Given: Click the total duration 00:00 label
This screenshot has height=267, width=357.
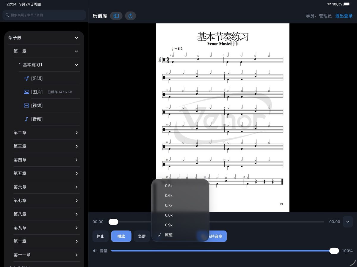Looking at the screenshot, I should coord(334,222).
